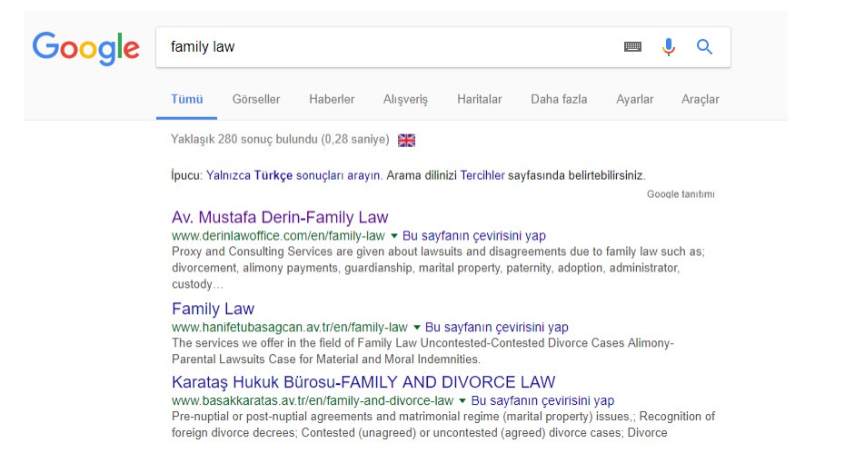Expand the Daha fazla menu

[x=559, y=99]
